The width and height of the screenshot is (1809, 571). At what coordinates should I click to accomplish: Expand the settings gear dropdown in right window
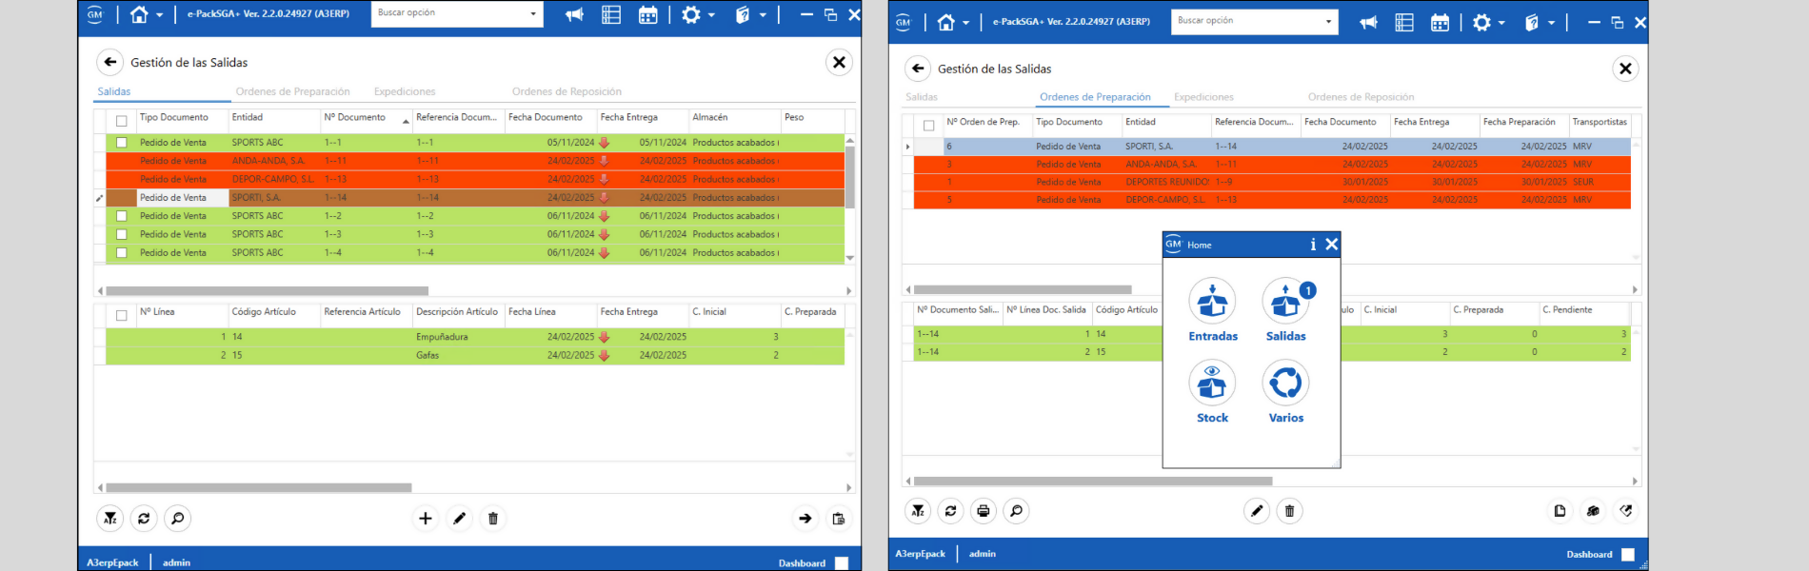point(1501,23)
